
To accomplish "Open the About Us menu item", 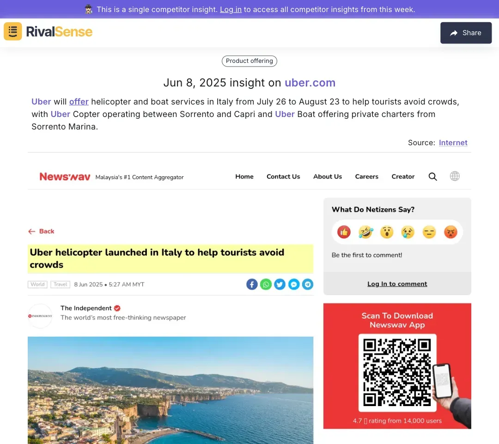I will (328, 177).
